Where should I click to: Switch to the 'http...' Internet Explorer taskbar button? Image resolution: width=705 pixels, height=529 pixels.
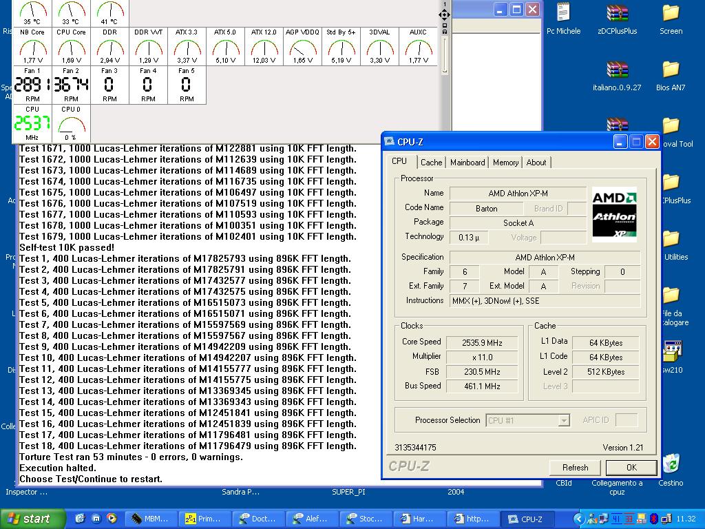[473, 519]
